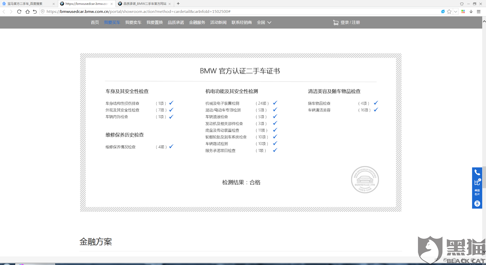
Task: Open the 活动新闻 menu item
Action: (218, 23)
